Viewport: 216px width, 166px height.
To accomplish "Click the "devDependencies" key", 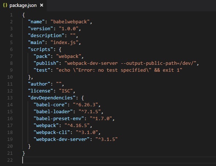I will pyautogui.click(x=52, y=98).
